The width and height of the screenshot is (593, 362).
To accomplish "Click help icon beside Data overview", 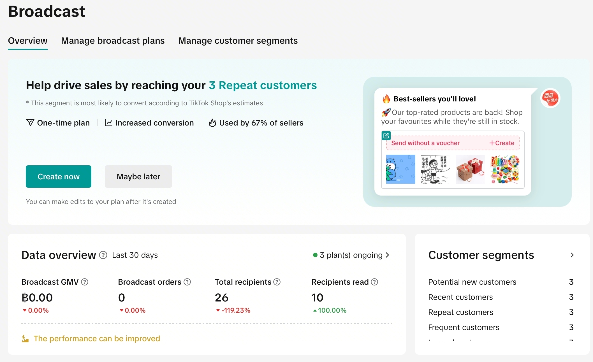I will click(103, 255).
